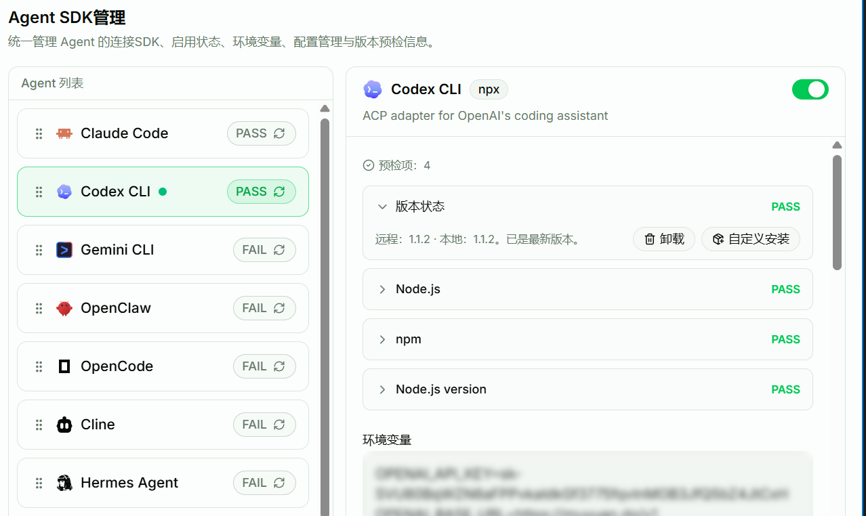Click the PASS status of Node.js version
This screenshot has height=516, width=866.
(785, 389)
